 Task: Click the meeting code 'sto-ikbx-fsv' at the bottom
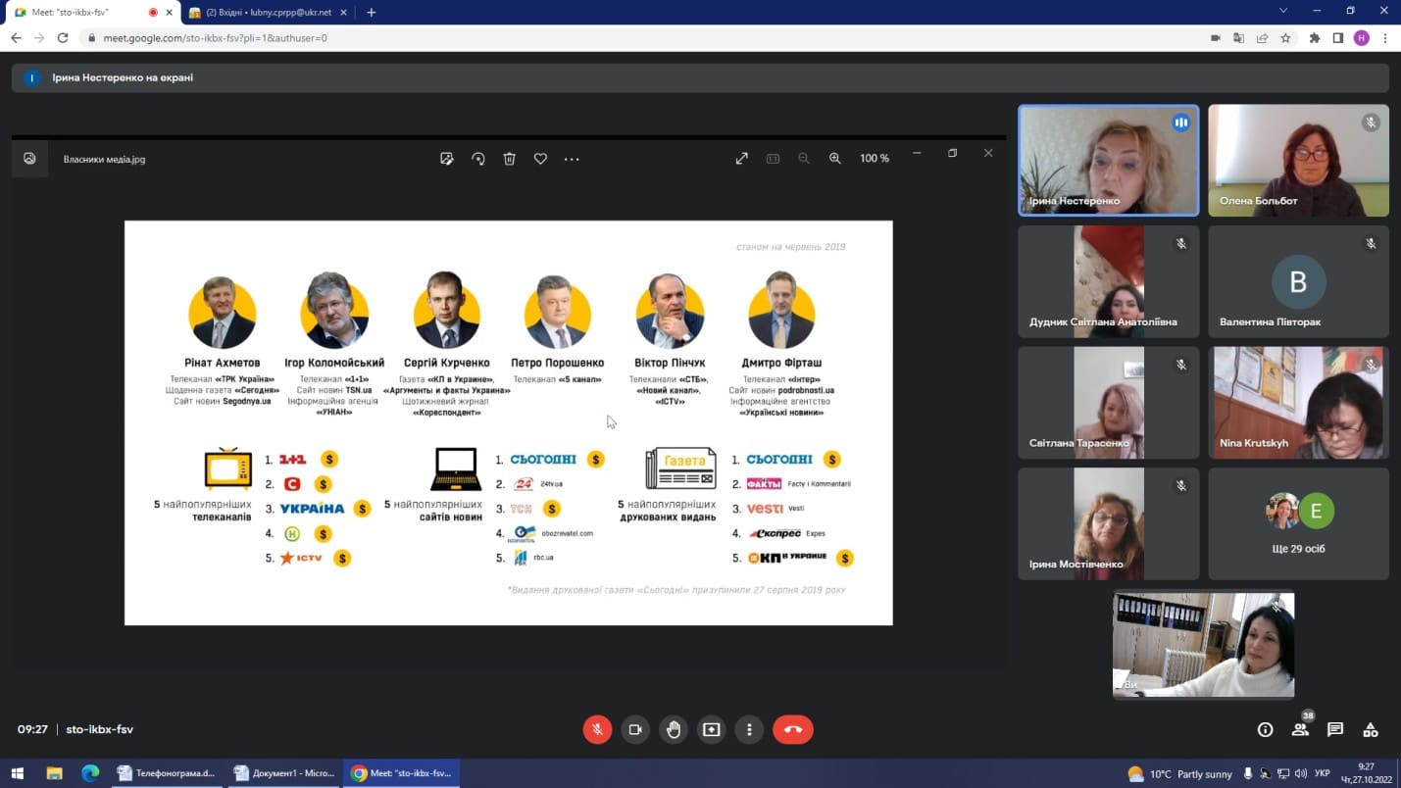tap(99, 729)
